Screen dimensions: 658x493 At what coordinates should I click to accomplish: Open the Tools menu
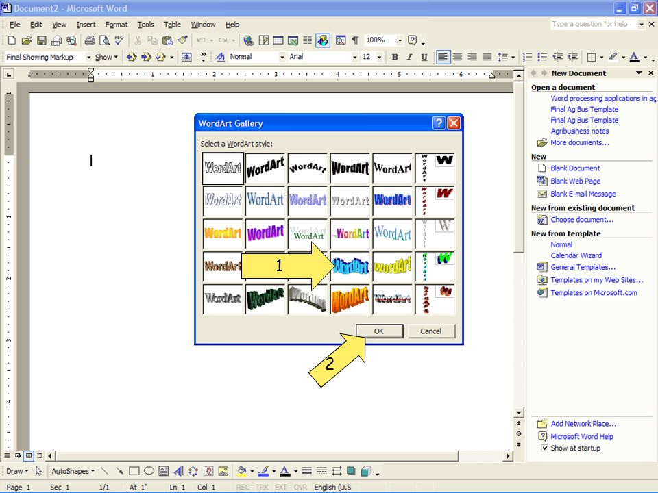pos(145,25)
